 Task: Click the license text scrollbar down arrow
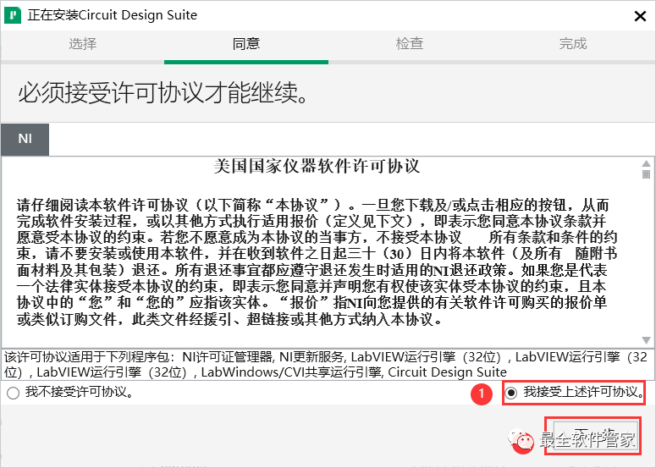click(646, 340)
